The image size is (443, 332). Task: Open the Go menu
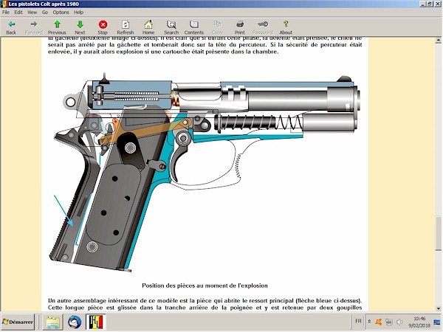pyautogui.click(x=44, y=13)
